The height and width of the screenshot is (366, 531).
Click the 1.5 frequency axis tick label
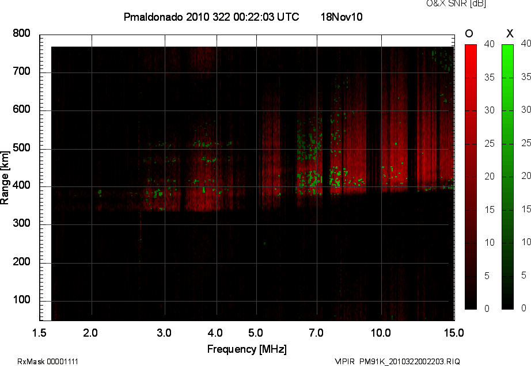pyautogui.click(x=39, y=333)
